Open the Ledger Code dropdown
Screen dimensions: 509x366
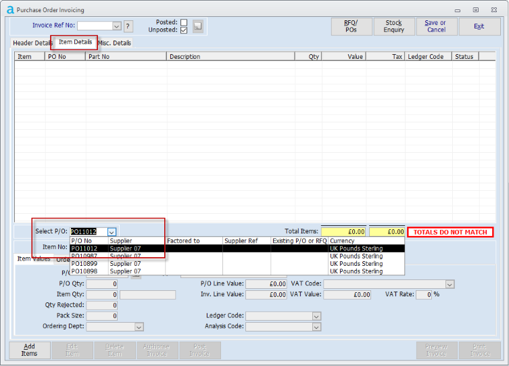(316, 317)
